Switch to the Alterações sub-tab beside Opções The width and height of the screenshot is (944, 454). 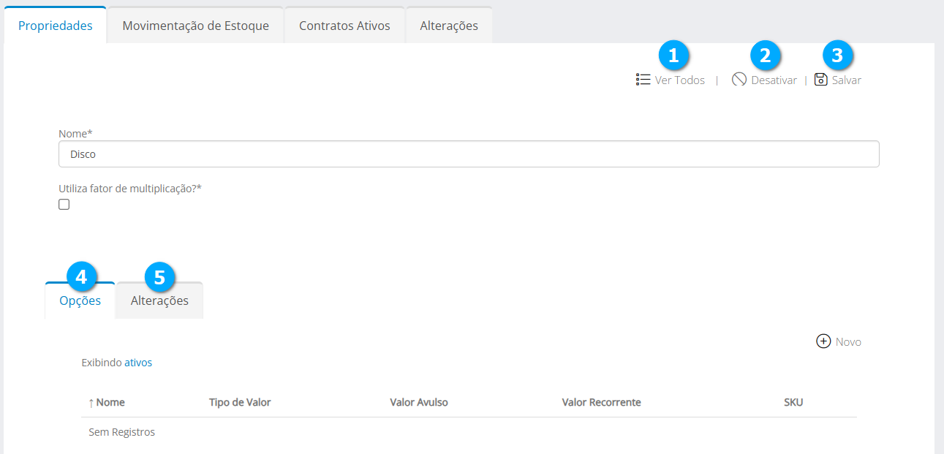coord(159,300)
